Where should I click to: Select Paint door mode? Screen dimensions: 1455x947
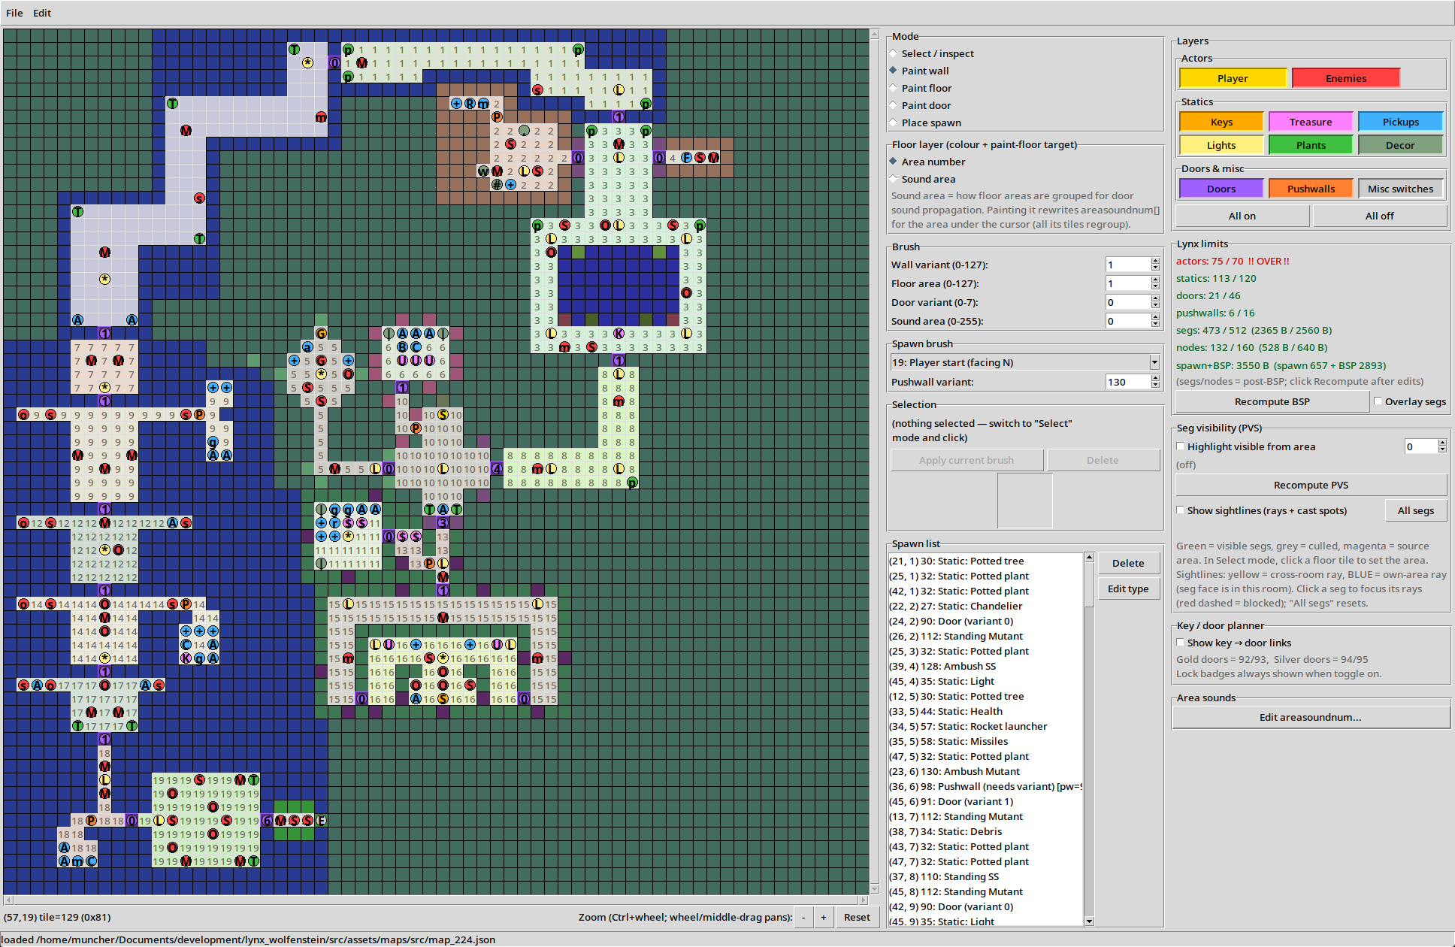(921, 105)
